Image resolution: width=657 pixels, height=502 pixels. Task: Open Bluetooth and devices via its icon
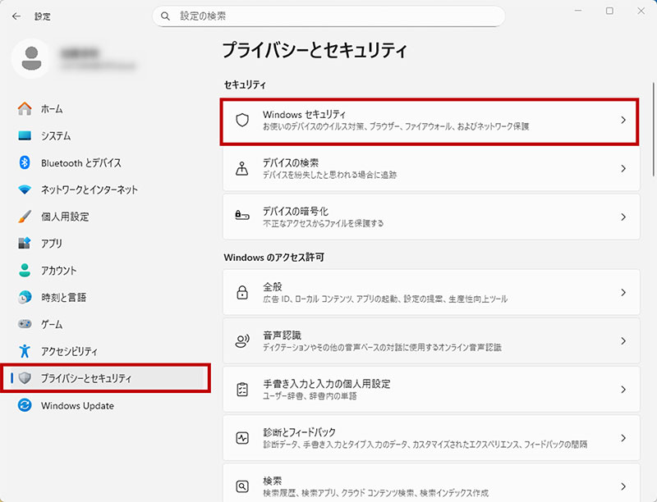24,162
